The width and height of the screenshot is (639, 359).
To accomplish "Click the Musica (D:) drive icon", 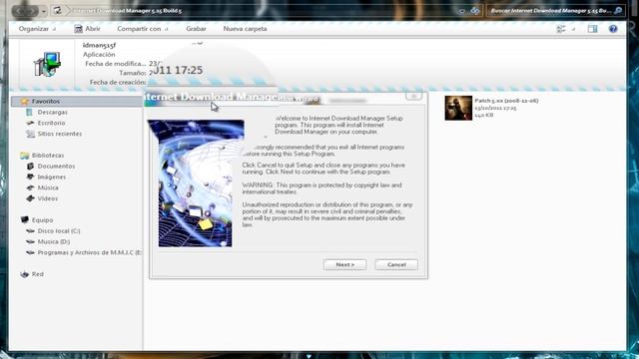I will pos(30,241).
